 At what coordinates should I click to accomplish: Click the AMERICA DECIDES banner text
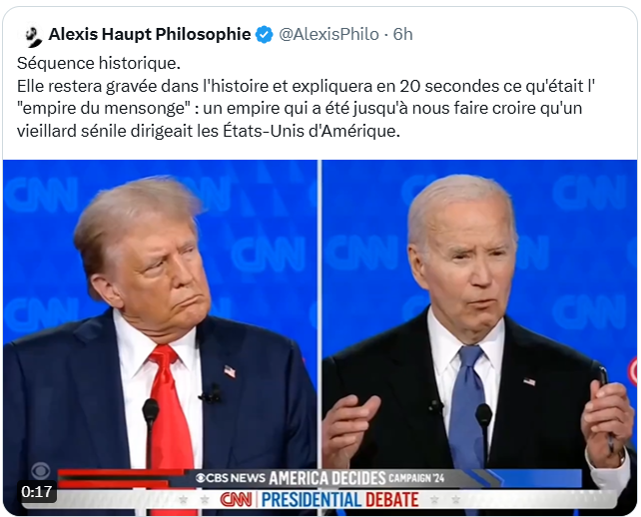327,478
